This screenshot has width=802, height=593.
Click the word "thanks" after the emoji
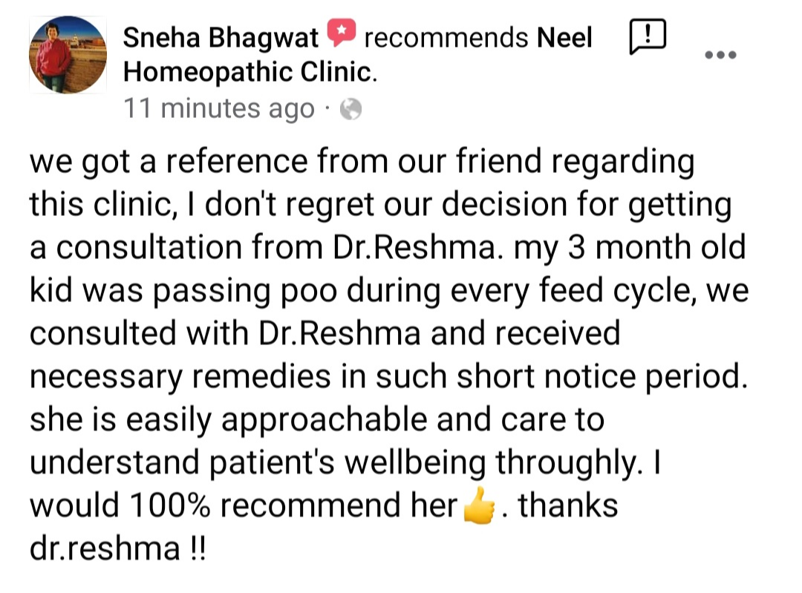point(568,506)
